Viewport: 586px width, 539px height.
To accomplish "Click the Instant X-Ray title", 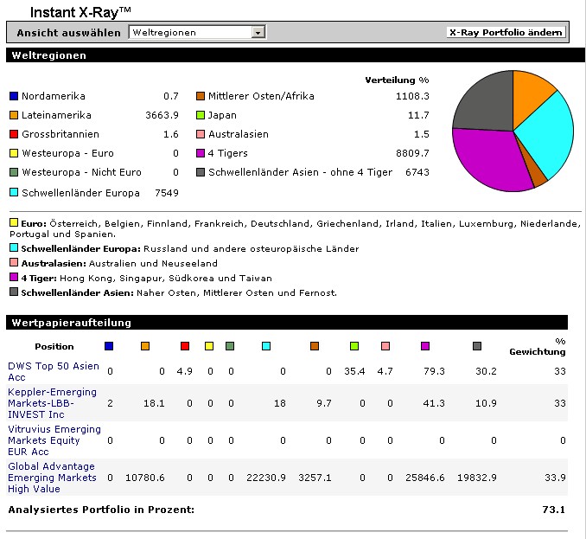I will (80, 12).
